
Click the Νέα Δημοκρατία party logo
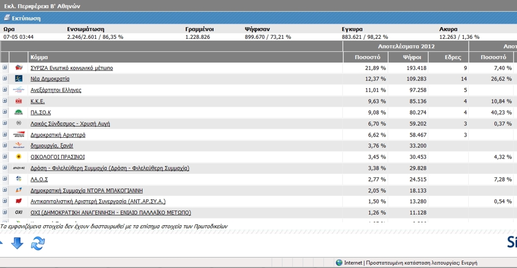[x=19, y=79]
